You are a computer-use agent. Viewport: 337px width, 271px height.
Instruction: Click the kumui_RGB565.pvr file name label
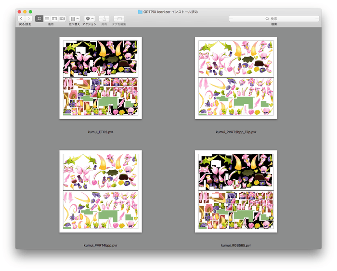pos(236,245)
